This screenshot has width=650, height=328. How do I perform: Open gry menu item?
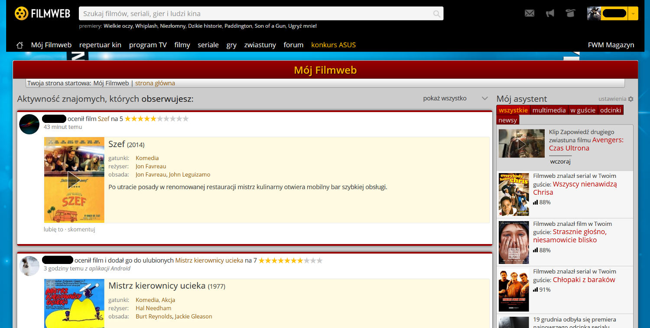pos(231,45)
